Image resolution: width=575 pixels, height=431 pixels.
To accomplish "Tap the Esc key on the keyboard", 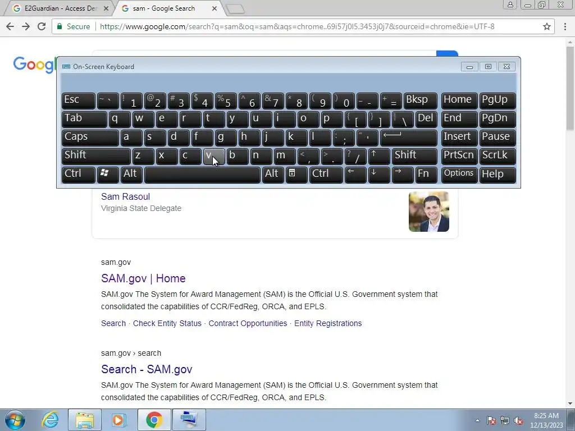I will pyautogui.click(x=79, y=101).
